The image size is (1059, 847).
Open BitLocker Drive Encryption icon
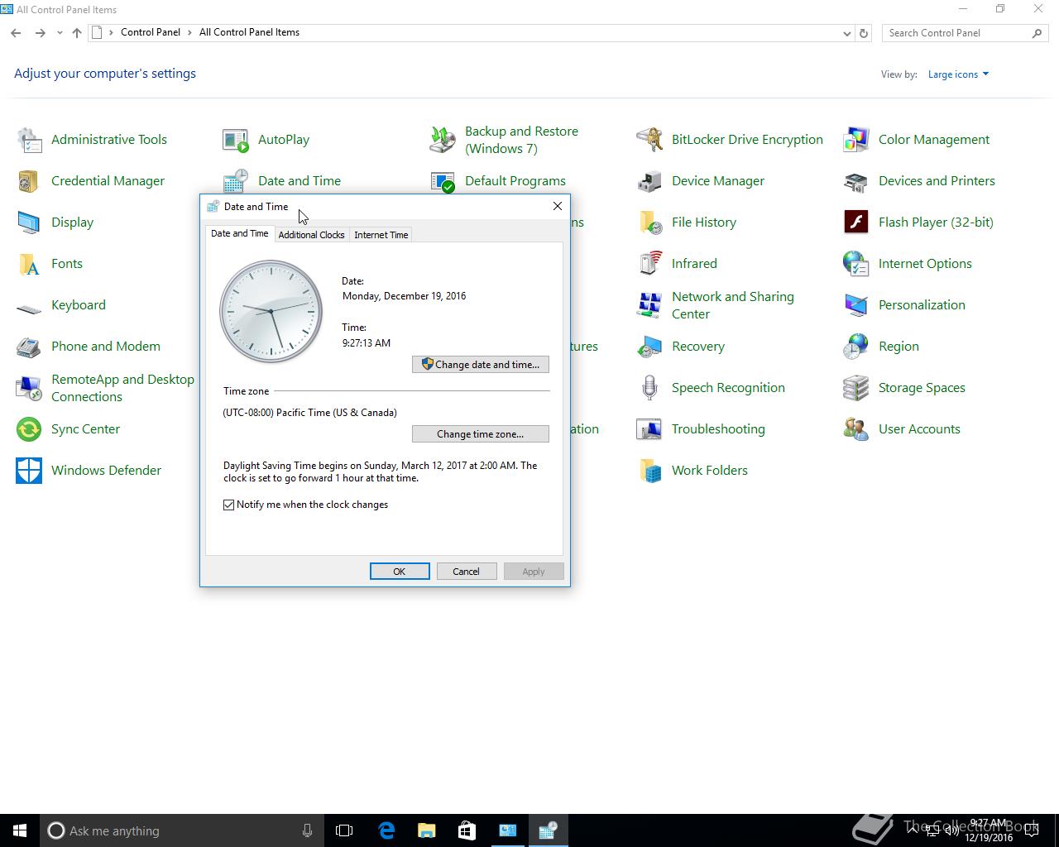tap(649, 140)
